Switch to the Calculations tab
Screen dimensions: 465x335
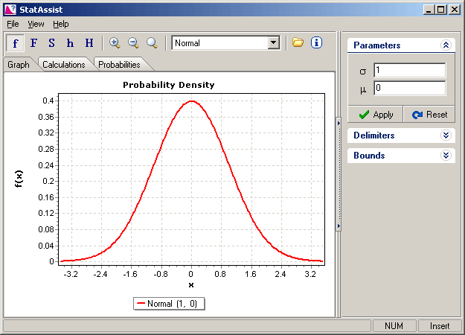pos(64,64)
